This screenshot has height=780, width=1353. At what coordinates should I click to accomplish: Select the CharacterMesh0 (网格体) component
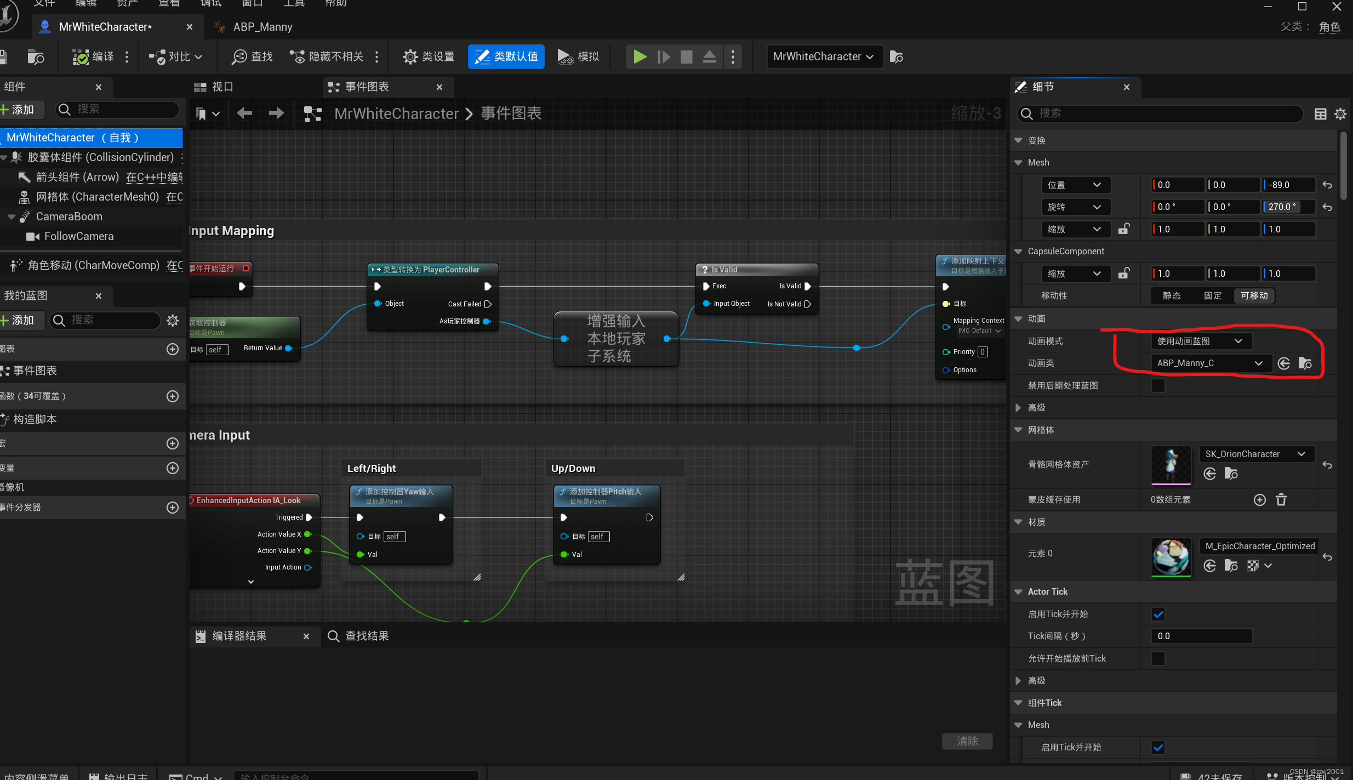pos(98,197)
